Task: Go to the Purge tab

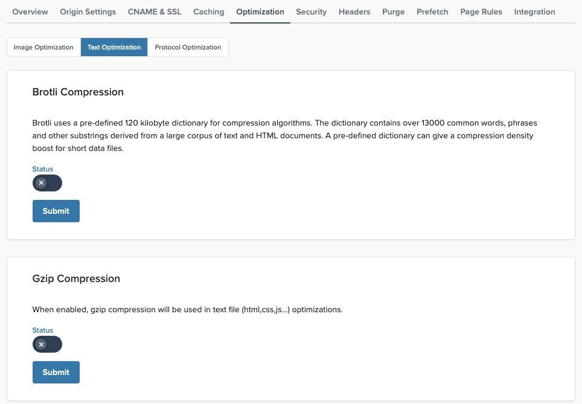Action: [x=393, y=11]
